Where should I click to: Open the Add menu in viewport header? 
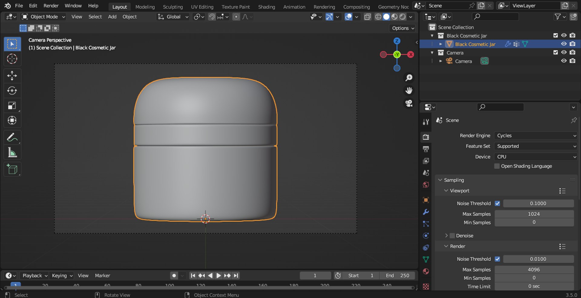[112, 17]
